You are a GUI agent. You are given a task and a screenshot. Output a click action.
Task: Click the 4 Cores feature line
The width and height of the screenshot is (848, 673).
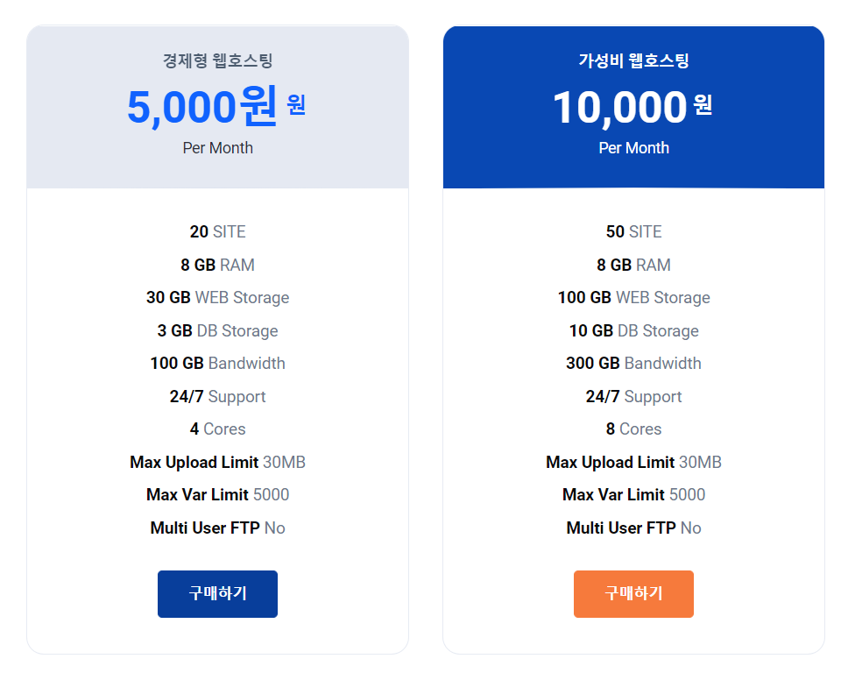217,429
